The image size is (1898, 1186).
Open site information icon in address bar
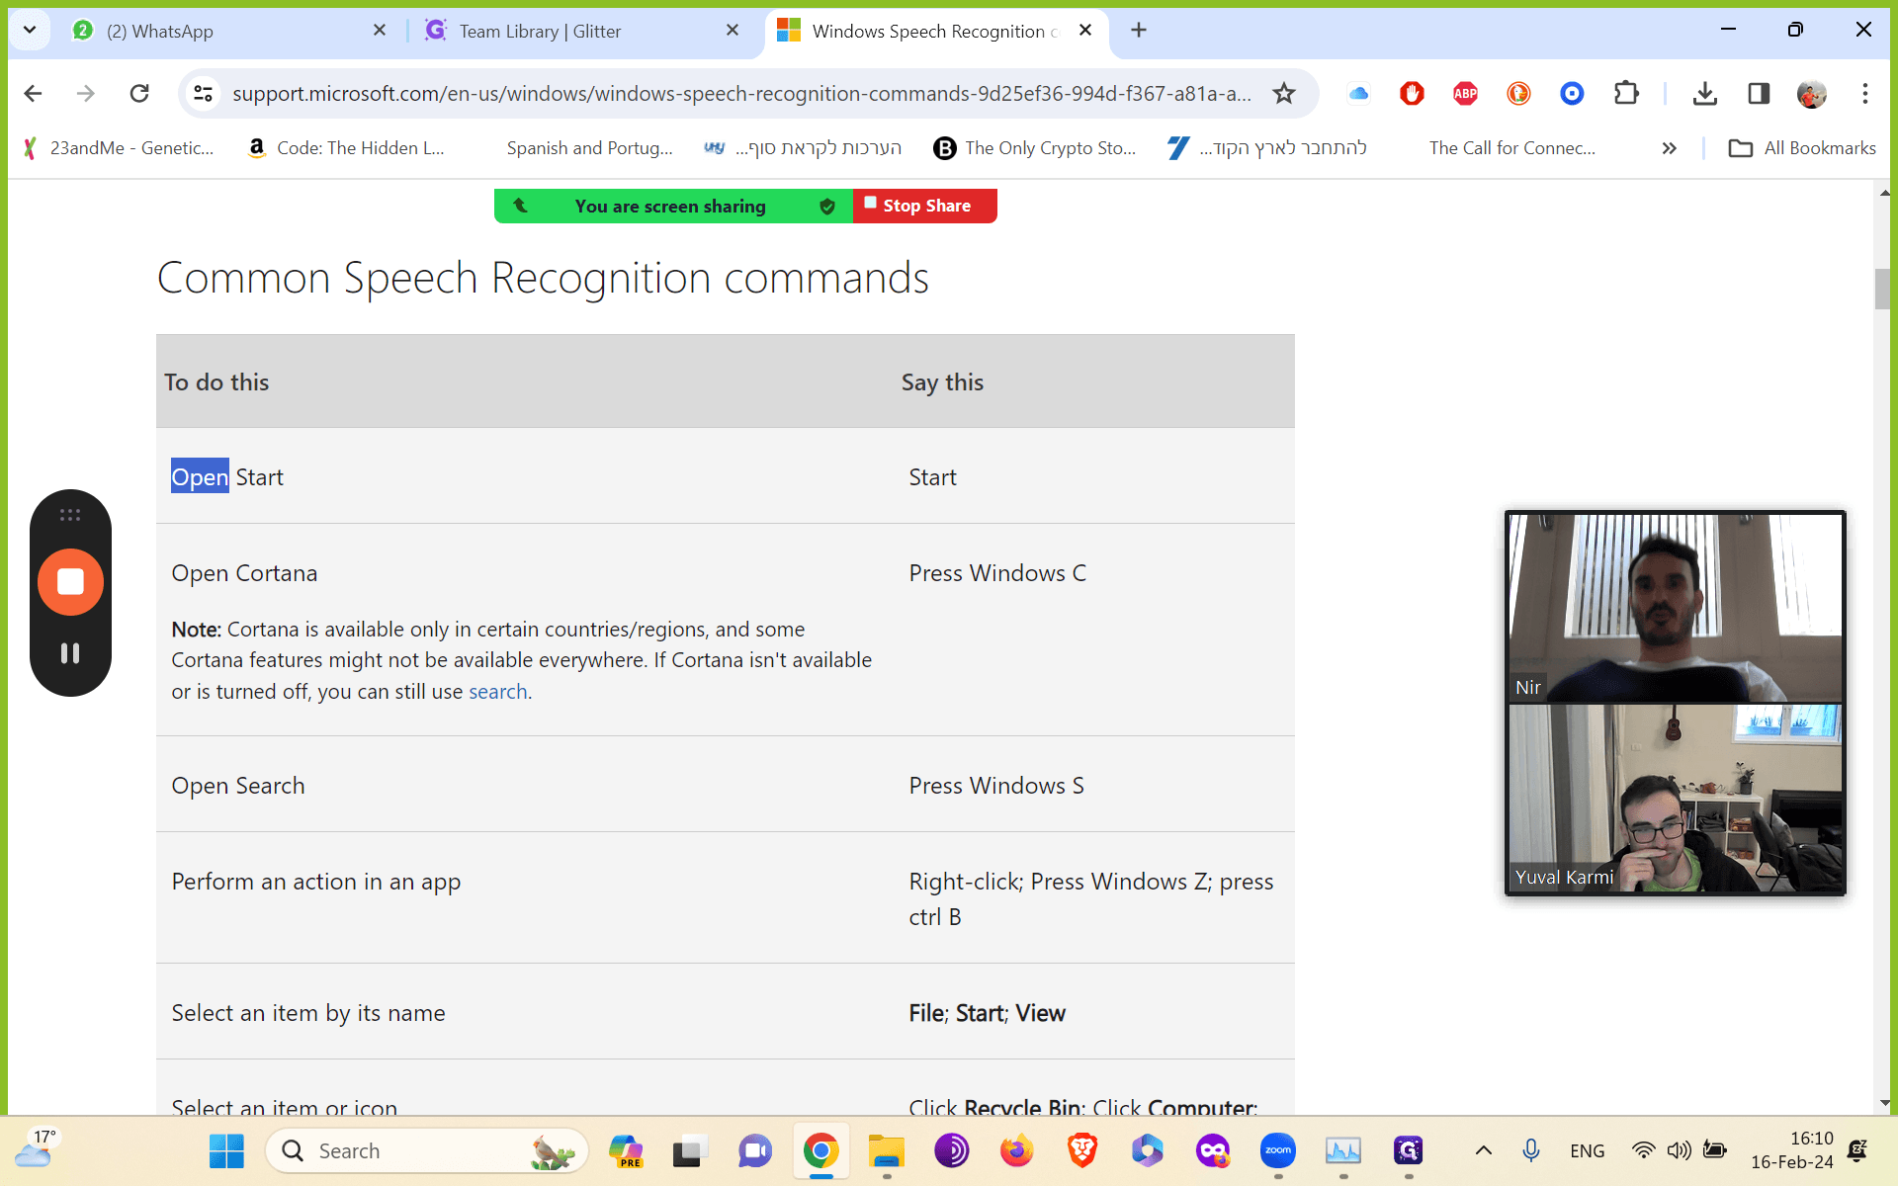click(x=203, y=93)
